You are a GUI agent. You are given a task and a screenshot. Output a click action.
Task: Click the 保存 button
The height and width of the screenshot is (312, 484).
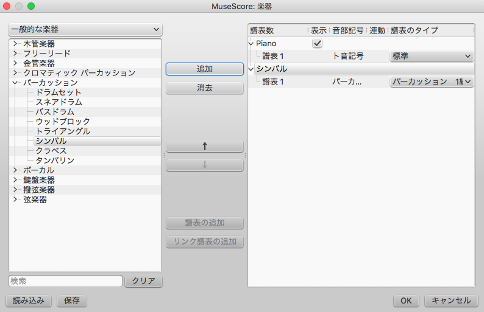point(72,300)
